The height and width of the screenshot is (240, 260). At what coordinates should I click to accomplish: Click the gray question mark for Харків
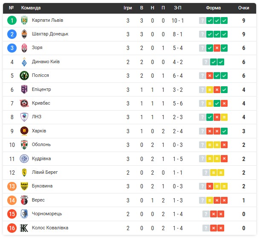(202, 131)
